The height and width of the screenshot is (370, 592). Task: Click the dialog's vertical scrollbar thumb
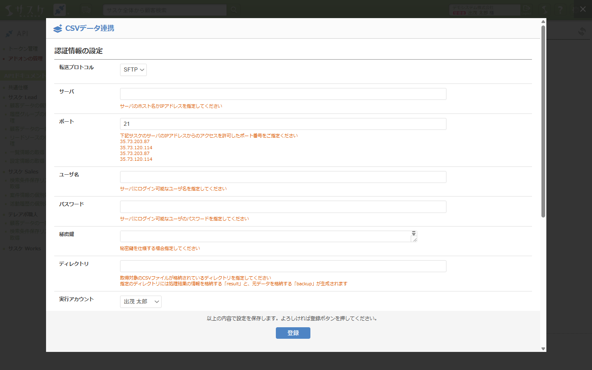click(543, 121)
